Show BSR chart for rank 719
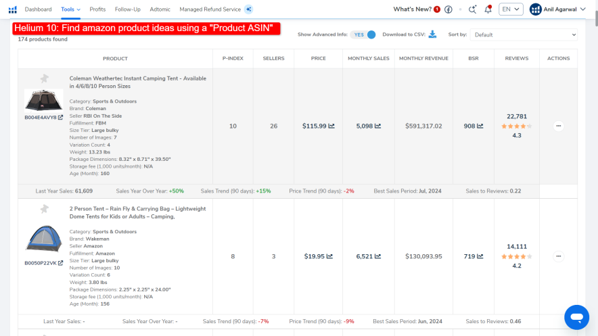 (480, 256)
